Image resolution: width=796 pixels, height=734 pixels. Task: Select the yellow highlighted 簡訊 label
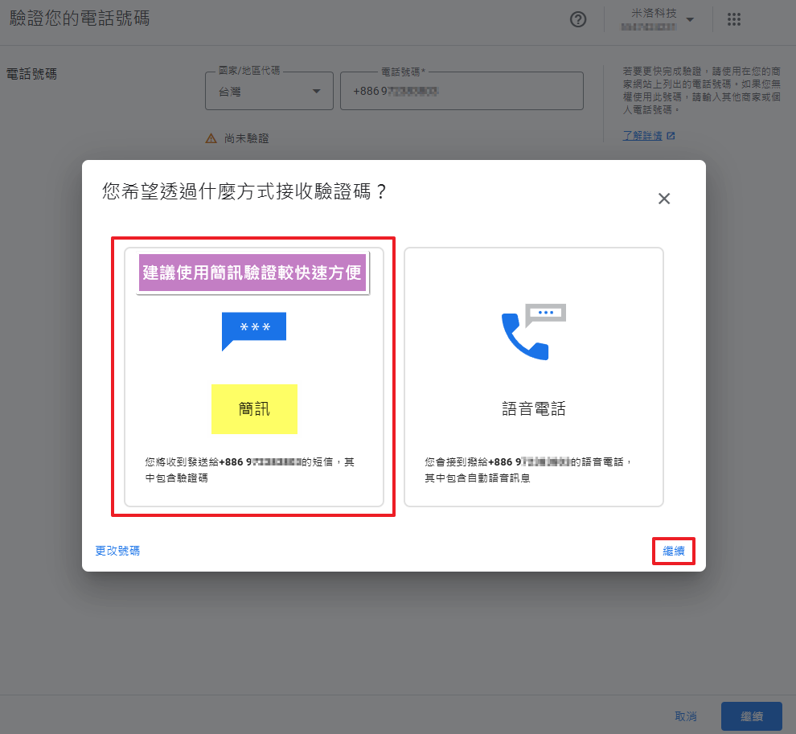click(x=254, y=408)
